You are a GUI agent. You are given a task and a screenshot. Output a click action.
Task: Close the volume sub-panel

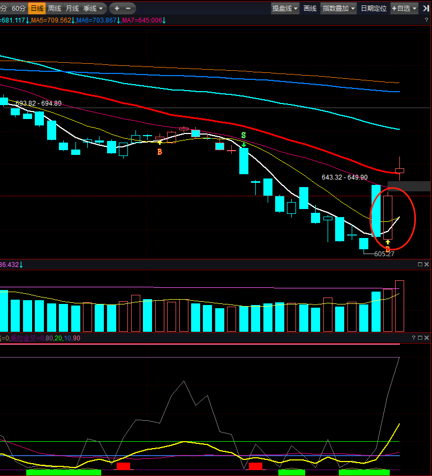click(427, 264)
